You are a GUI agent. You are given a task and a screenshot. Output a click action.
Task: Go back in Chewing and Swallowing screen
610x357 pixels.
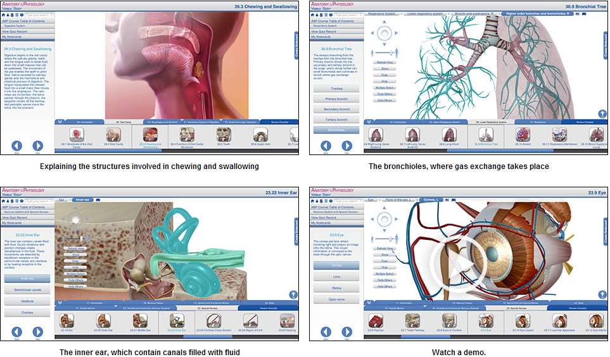click(x=16, y=146)
